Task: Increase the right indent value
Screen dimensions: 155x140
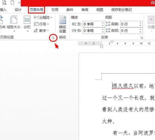Action: [x=103, y=29]
